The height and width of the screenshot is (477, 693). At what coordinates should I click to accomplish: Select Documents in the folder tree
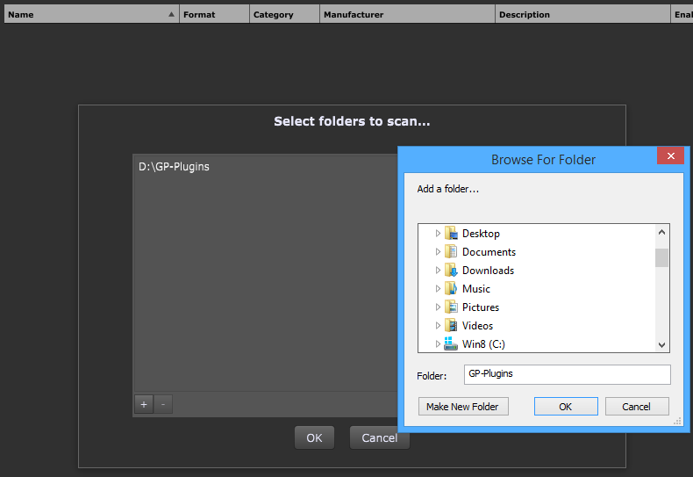point(489,252)
